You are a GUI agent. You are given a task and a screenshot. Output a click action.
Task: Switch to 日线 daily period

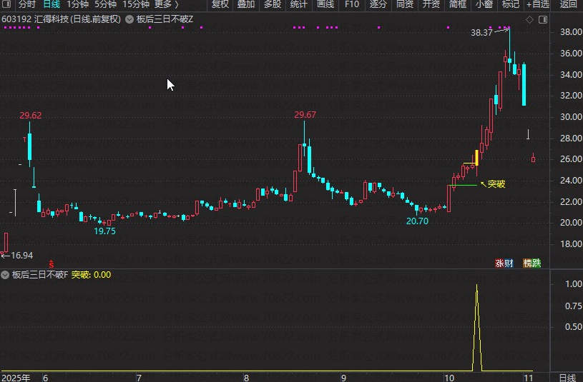pyautogui.click(x=52, y=4)
